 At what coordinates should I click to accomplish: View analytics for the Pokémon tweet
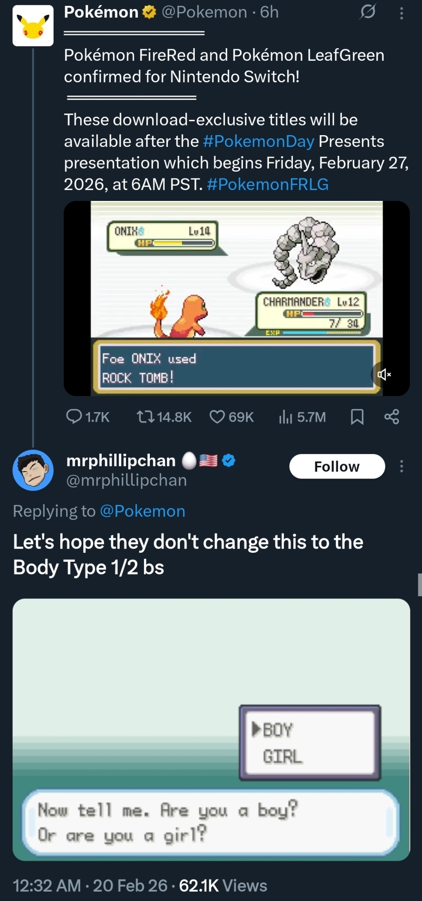click(286, 417)
